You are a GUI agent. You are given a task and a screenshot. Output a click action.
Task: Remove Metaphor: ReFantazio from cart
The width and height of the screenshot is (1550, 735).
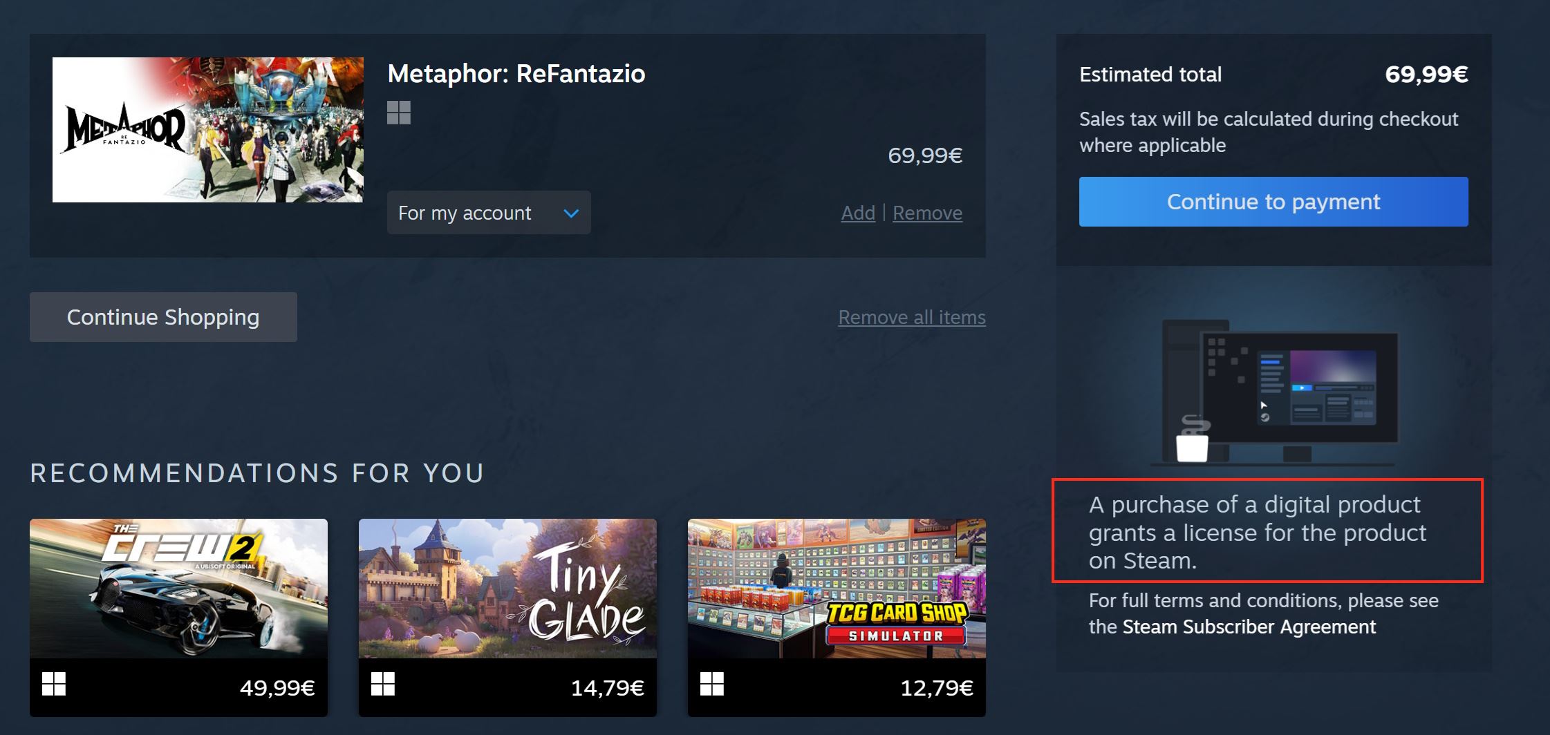point(927,213)
